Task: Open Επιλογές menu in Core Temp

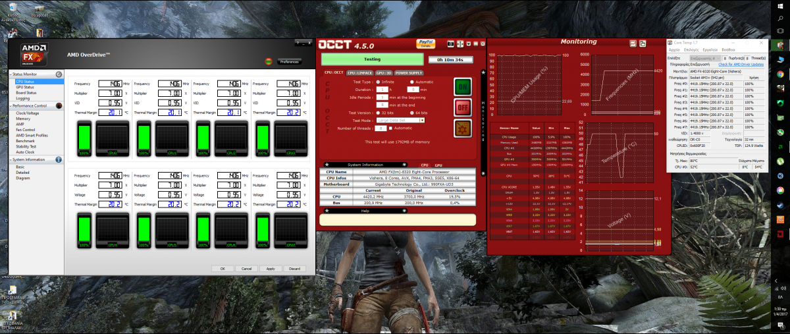Action: (691, 49)
